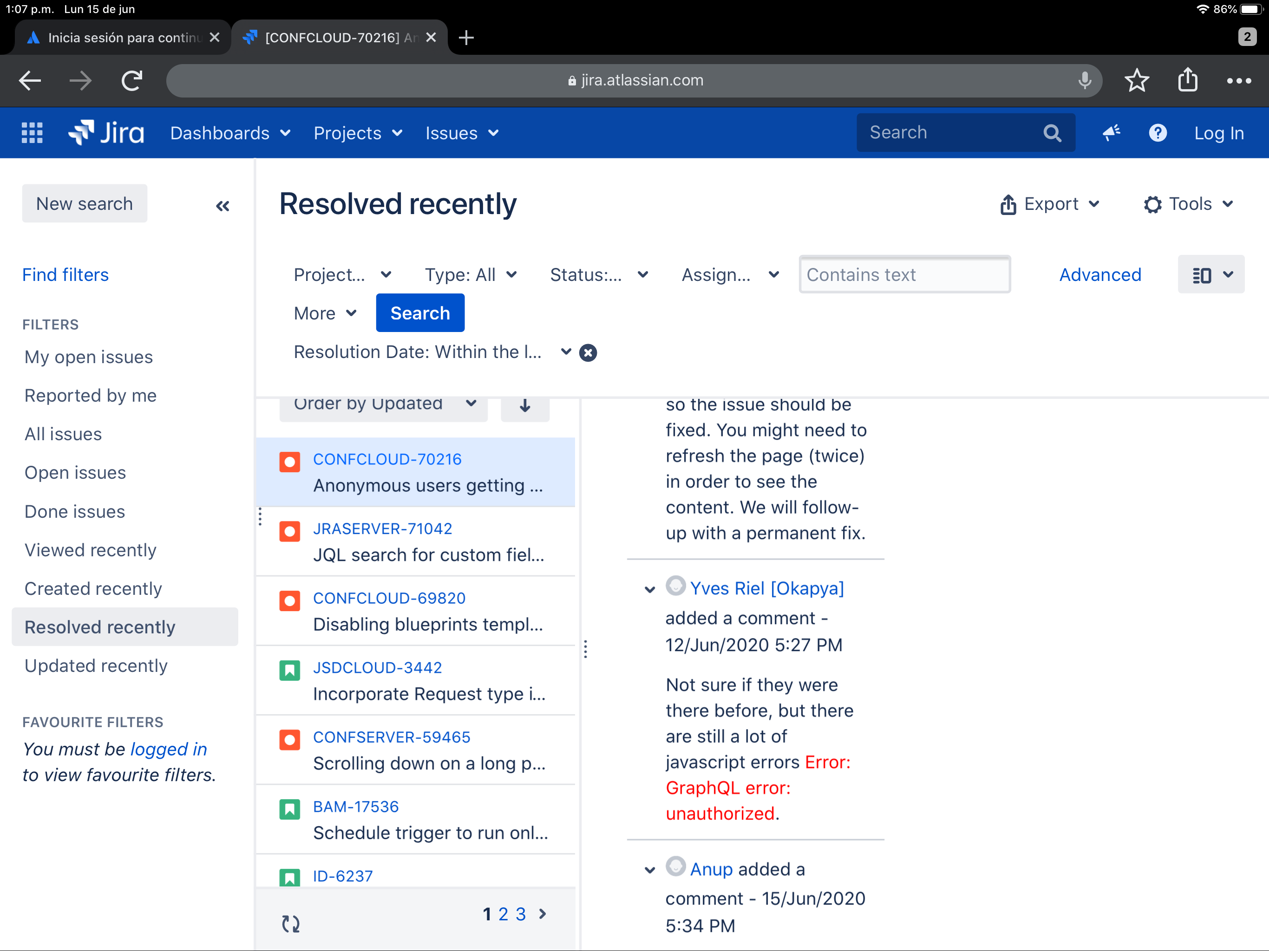The width and height of the screenshot is (1269, 951).
Task: Click the Contains text input field
Action: click(904, 275)
